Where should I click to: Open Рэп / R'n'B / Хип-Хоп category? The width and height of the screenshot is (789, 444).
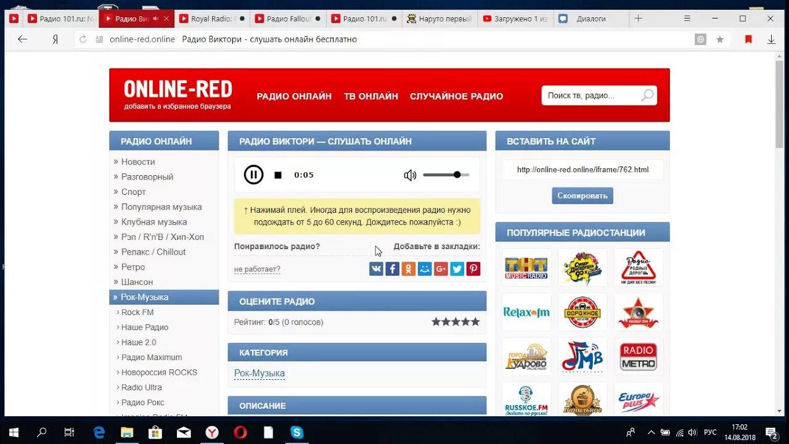click(x=163, y=237)
